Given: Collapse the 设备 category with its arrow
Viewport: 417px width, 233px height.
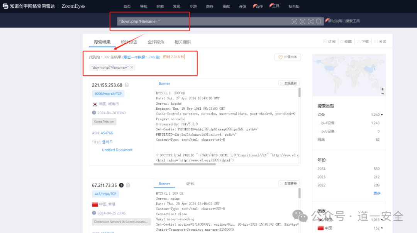Looking at the screenshot, I should click(382, 115).
